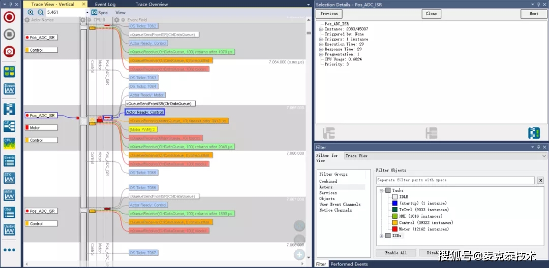Open the MEM memory graph icon
This screenshot has height=268, width=549.
10,195
